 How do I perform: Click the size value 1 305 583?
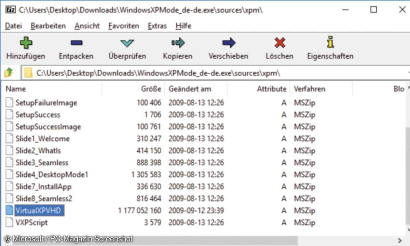tap(146, 174)
